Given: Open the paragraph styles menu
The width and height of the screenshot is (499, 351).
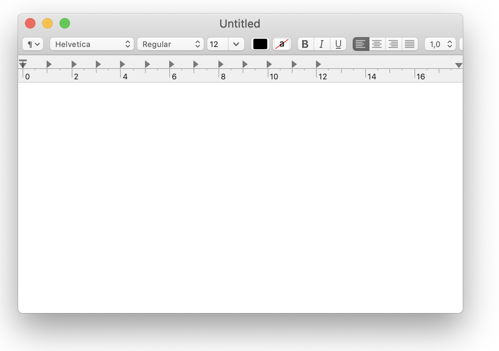Looking at the screenshot, I should point(33,44).
